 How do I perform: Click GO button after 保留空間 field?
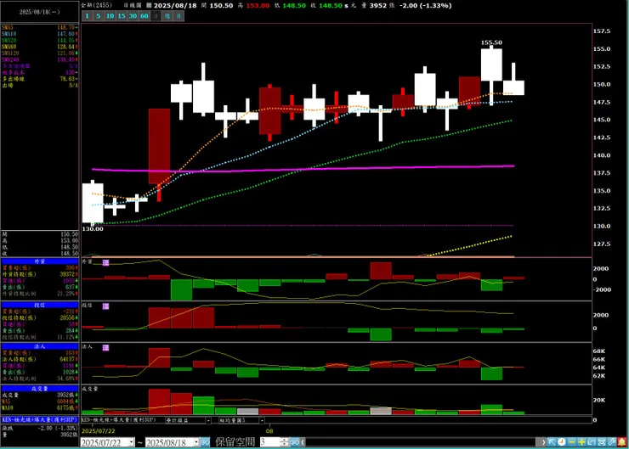coord(294,442)
